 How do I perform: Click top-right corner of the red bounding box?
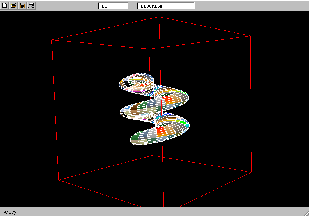point(250,36)
